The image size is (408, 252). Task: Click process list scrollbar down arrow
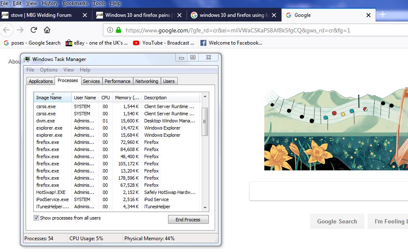point(205,207)
